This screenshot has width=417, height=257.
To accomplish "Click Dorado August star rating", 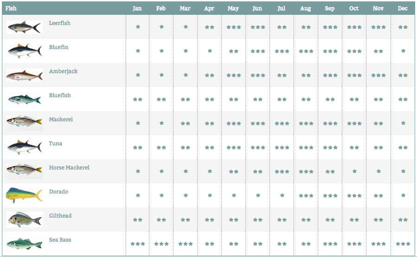I will (x=306, y=196).
